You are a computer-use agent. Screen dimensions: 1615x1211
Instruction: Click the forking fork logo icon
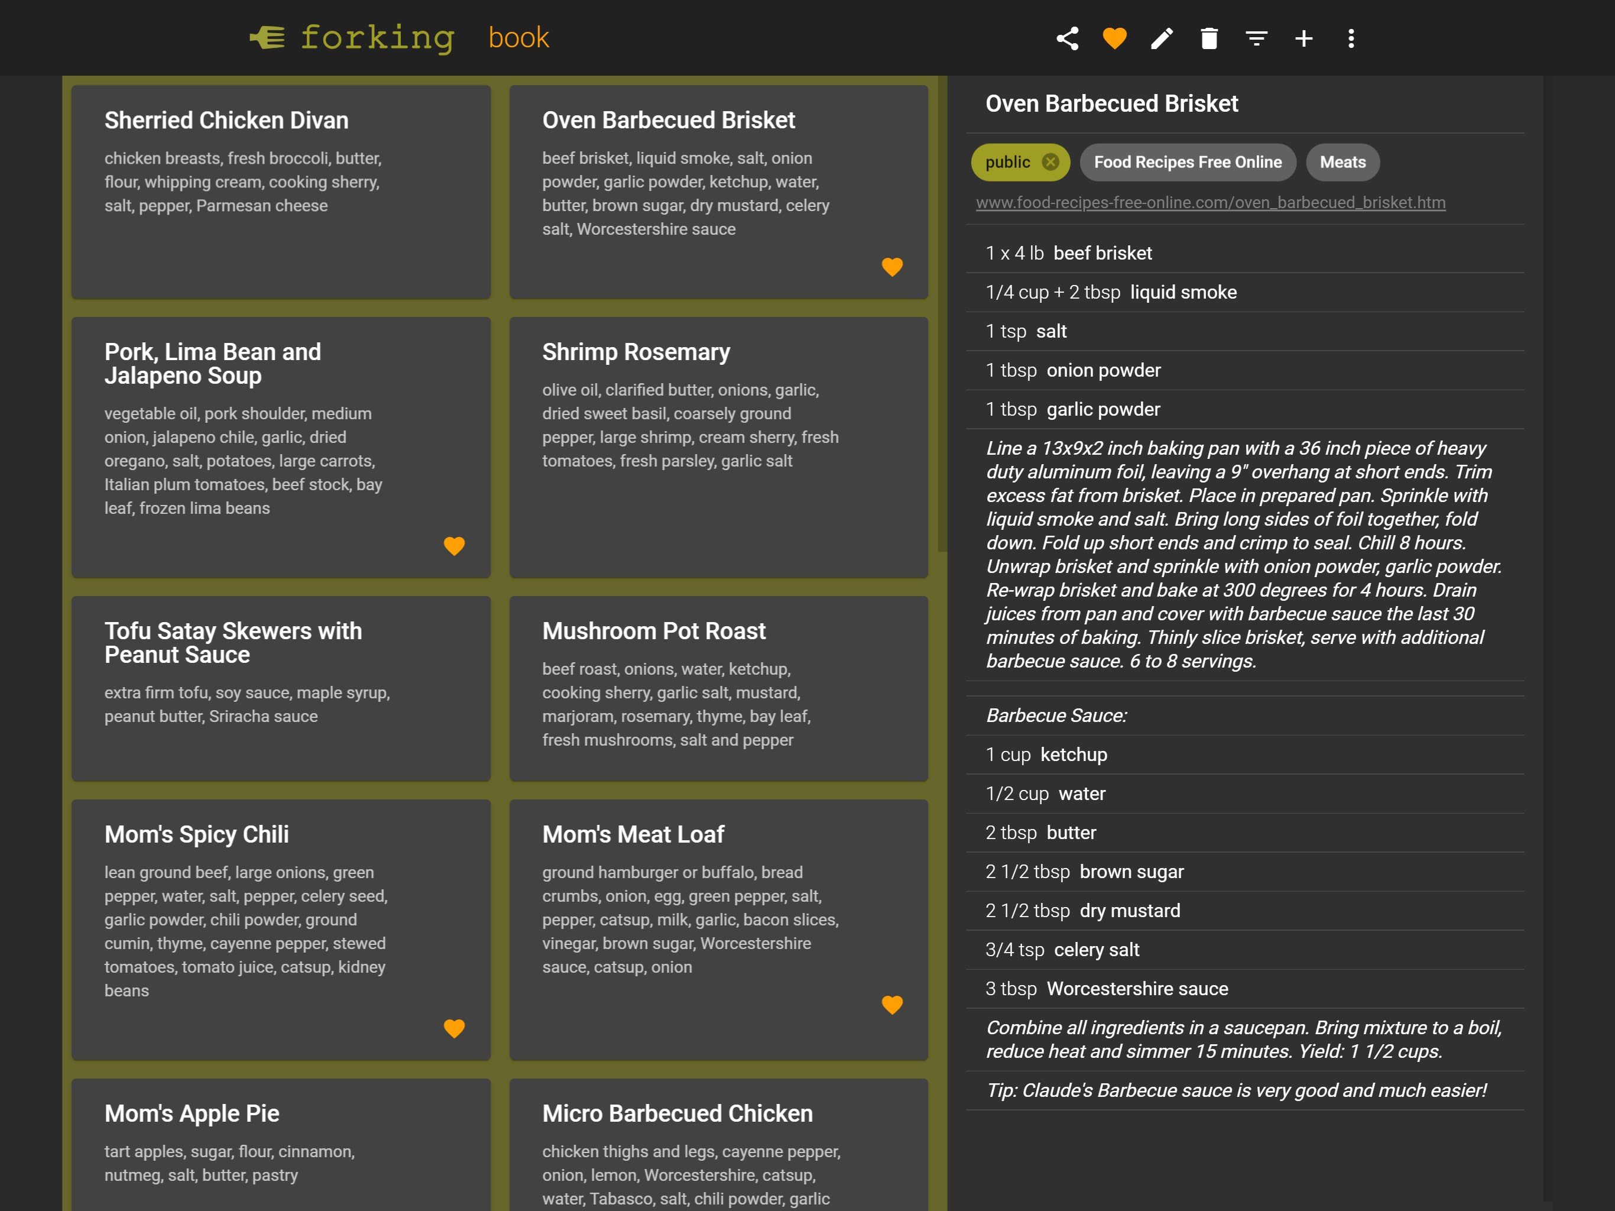[267, 37]
